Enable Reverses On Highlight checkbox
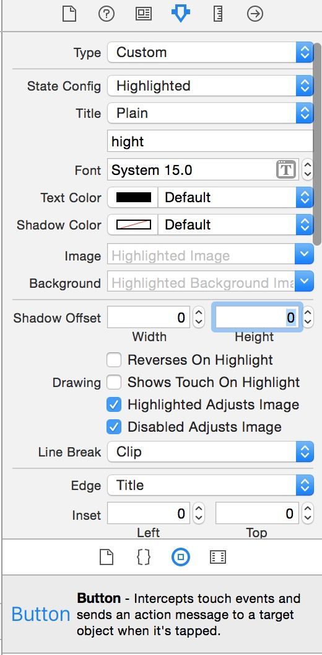322x655 pixels. point(114,360)
